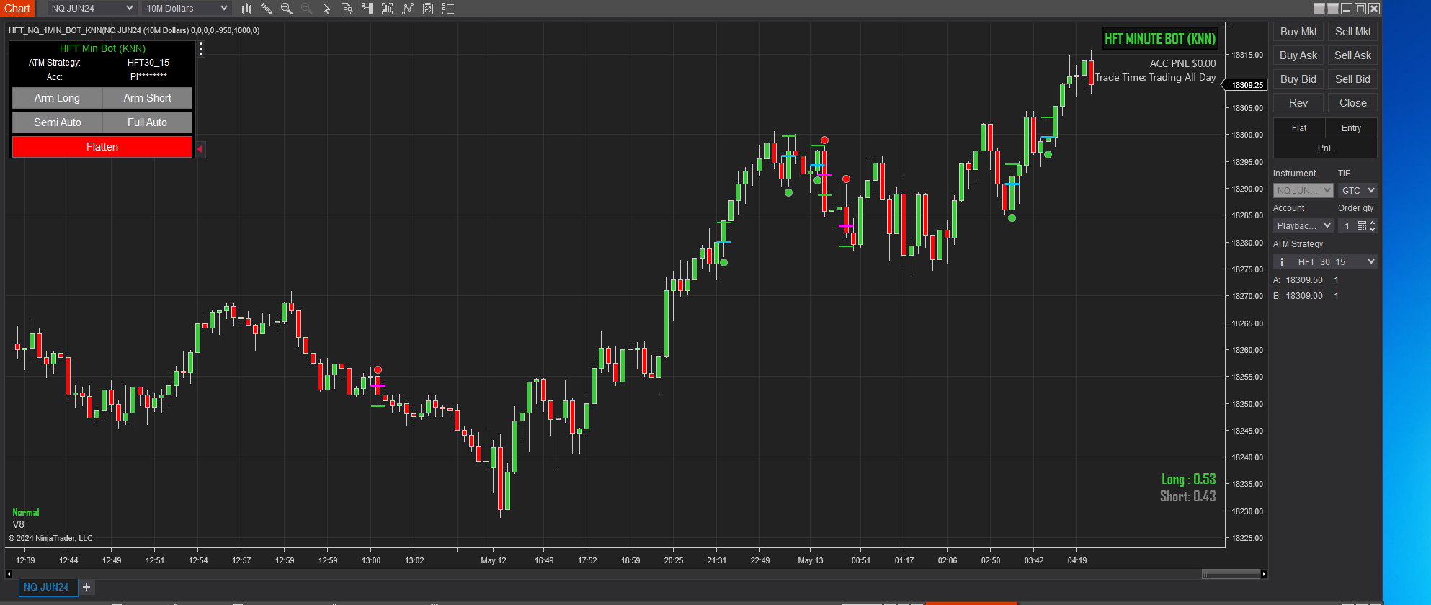Click Sell Bid button
Image resolution: width=1431 pixels, height=605 pixels.
[1352, 79]
